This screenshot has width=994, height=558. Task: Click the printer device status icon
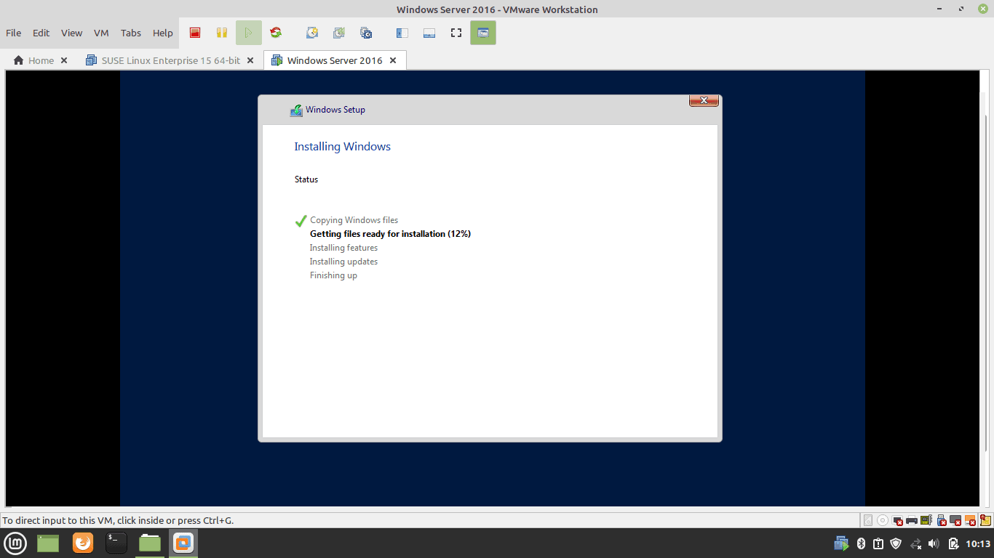[912, 520]
